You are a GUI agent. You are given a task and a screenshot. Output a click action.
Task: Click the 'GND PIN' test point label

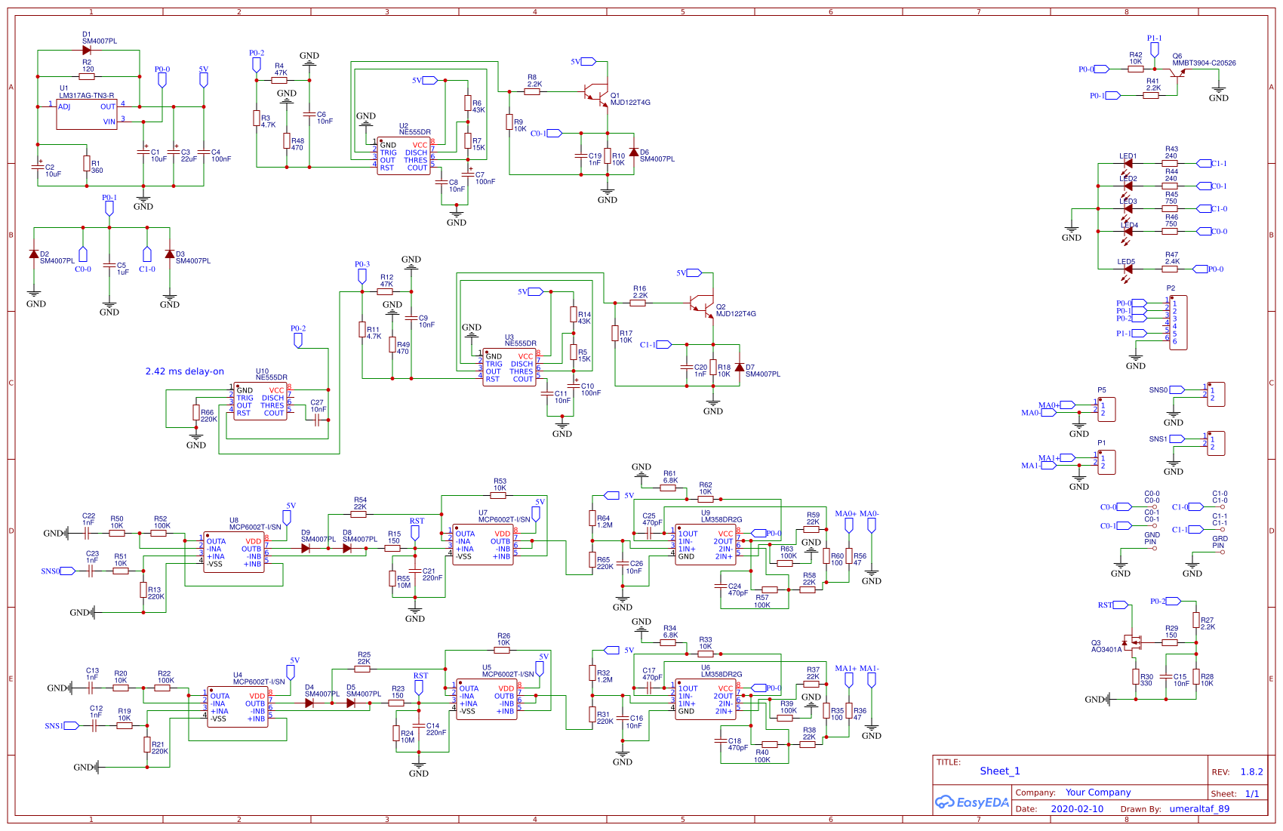(x=1152, y=538)
